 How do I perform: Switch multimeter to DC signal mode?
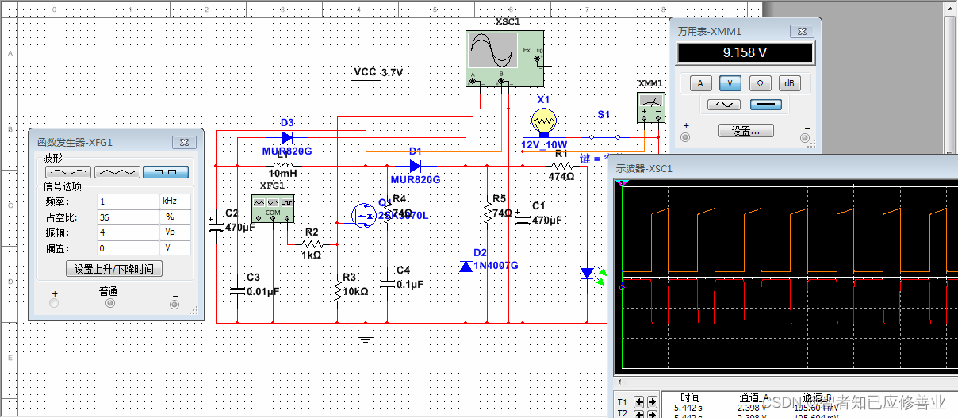765,105
